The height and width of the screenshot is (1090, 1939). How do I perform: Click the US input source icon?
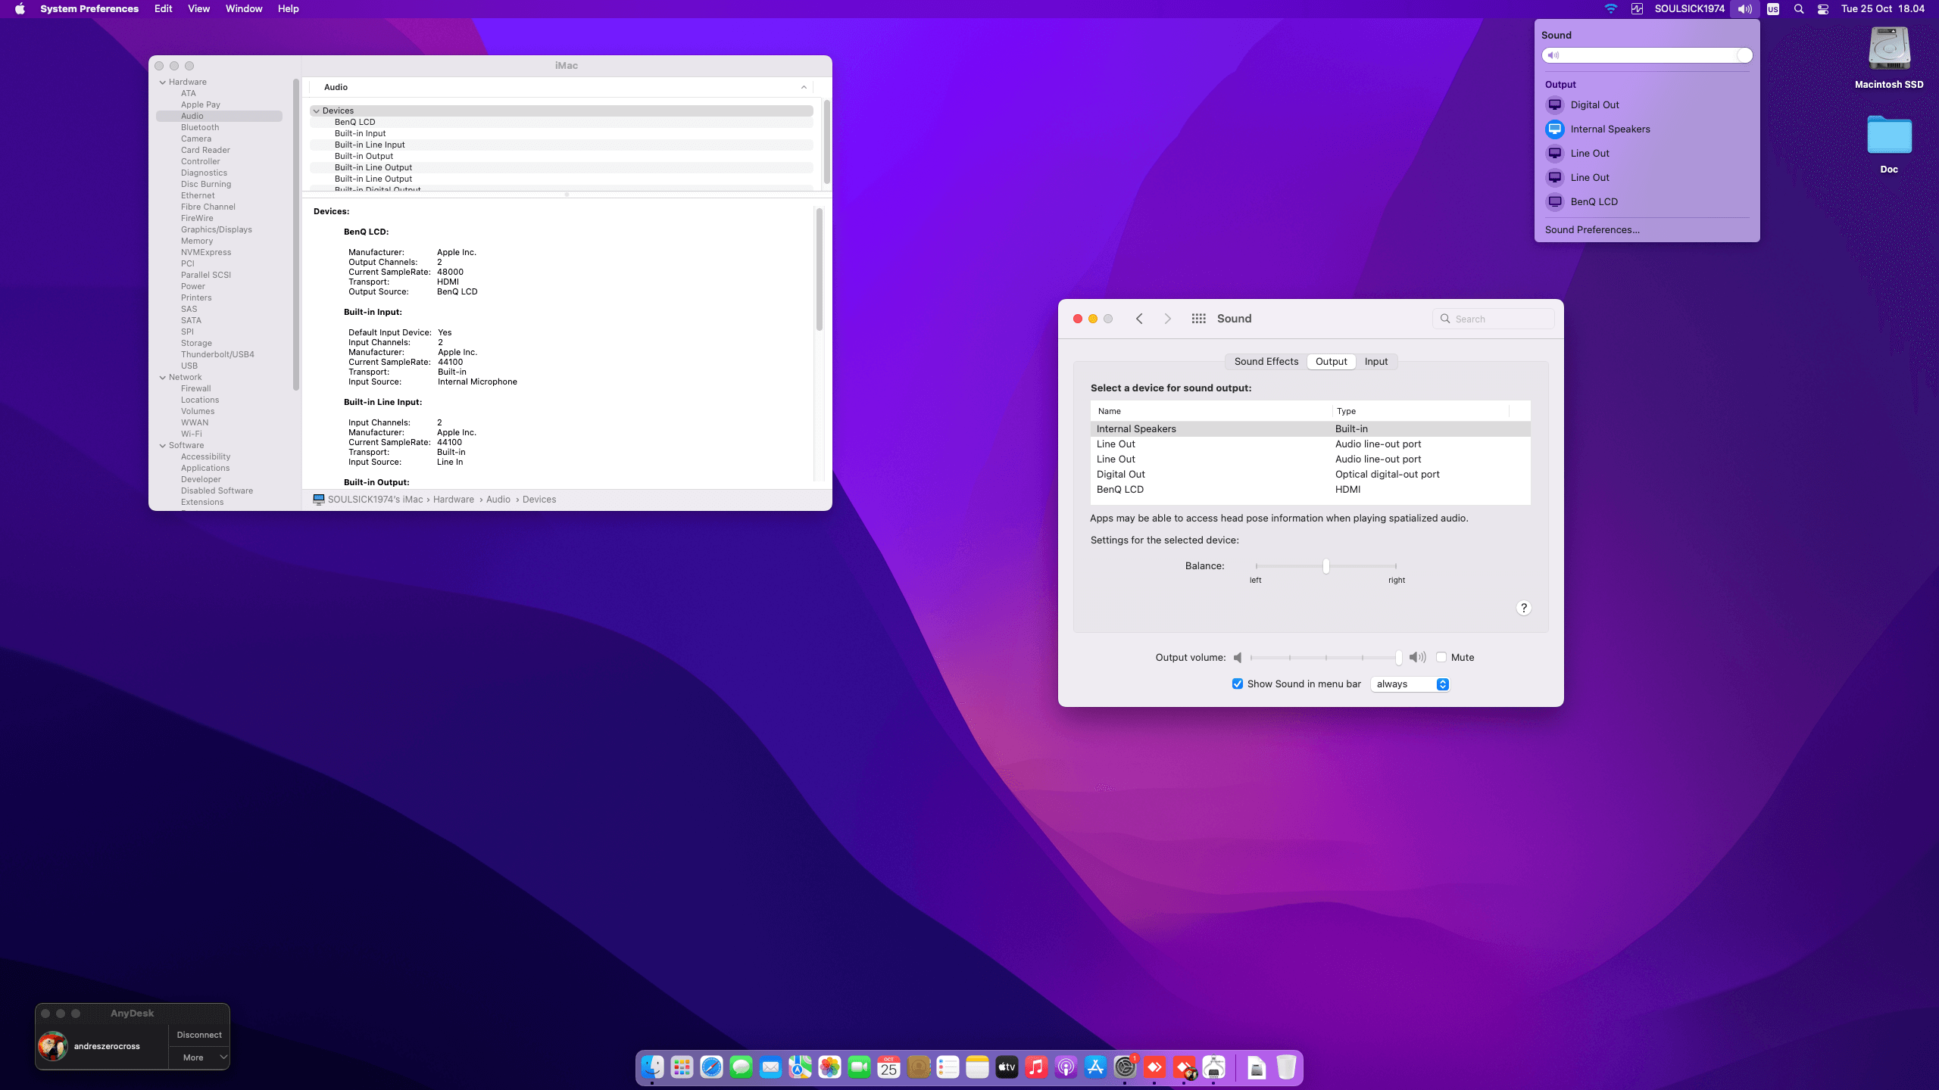(1773, 9)
